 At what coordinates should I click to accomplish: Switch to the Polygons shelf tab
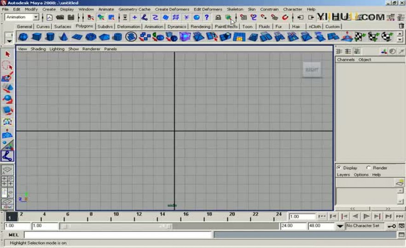click(84, 26)
